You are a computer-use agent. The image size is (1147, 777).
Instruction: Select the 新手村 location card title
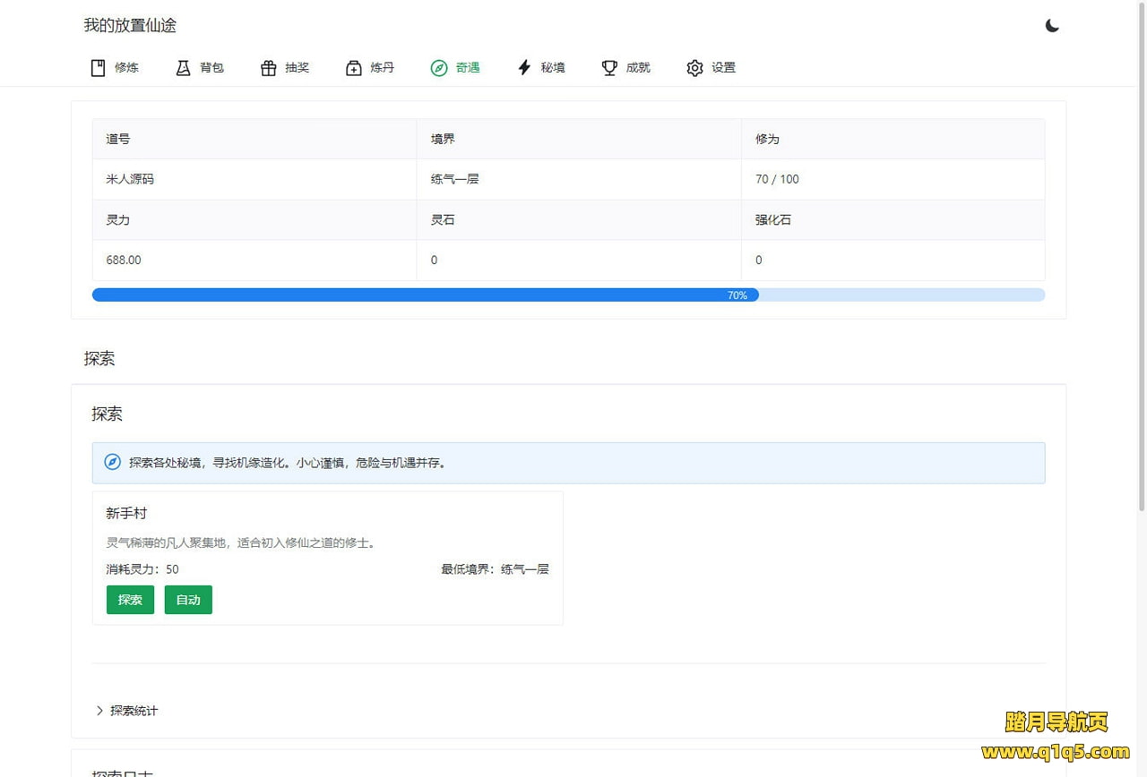[126, 514]
